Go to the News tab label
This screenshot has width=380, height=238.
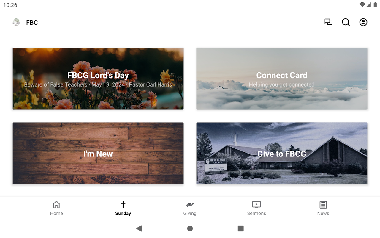coord(323,213)
